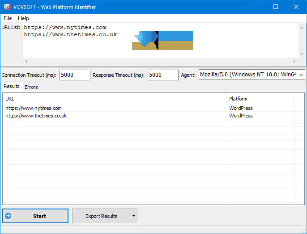Open the Help menu
Viewport: 307px width, 234px height.
(x=23, y=18)
